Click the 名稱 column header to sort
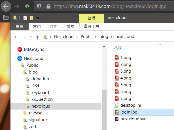Image resolution: width=174 pixels, height=130 pixels. coord(118,48)
